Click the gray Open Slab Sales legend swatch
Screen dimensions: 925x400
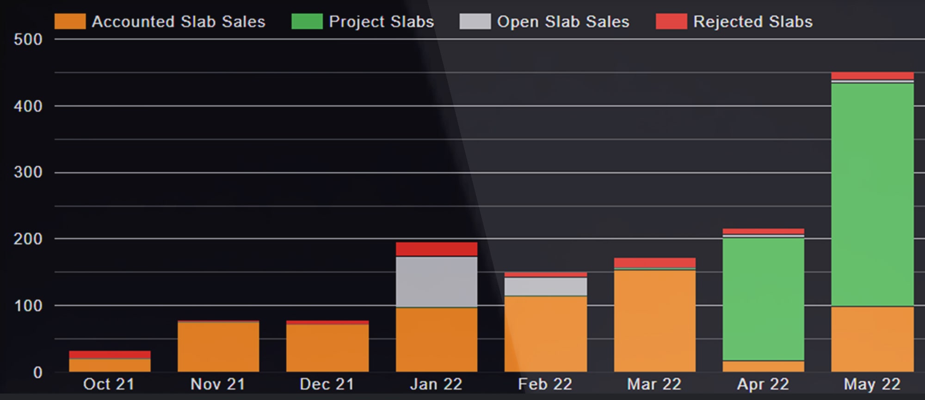coord(475,22)
